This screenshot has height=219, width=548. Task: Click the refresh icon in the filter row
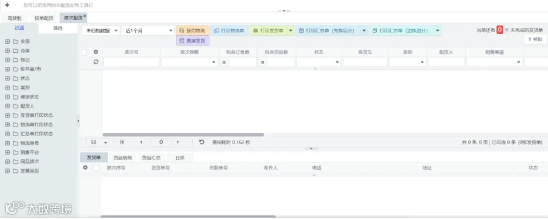click(96, 62)
